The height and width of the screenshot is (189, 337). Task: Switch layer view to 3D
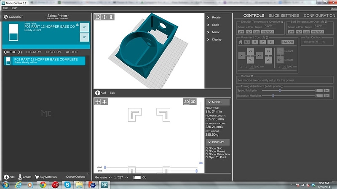193,102
